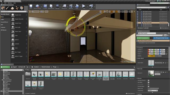The image size is (170, 95).
Task: Toggle visibility eye of SM_PillarFrame7
Action: pos(138,20)
